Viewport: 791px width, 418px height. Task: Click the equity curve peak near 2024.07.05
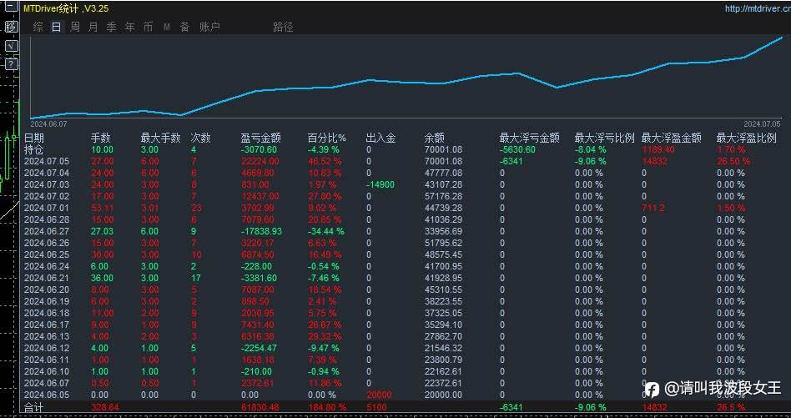[782, 38]
